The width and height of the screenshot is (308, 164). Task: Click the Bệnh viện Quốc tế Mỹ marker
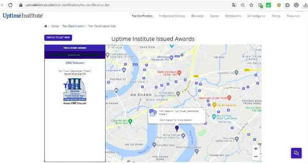point(179,73)
